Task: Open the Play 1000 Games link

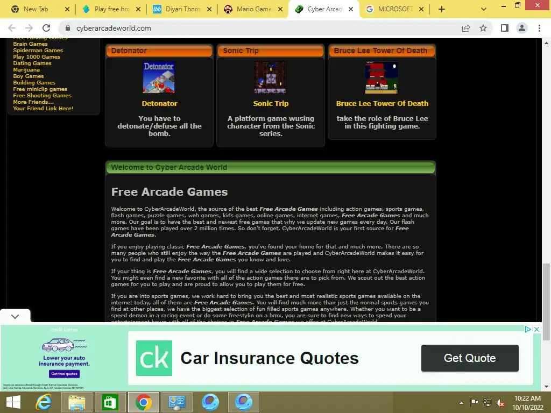Action: click(37, 57)
